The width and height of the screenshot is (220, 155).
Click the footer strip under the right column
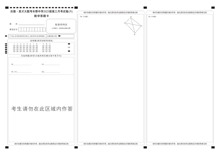tap(179, 143)
